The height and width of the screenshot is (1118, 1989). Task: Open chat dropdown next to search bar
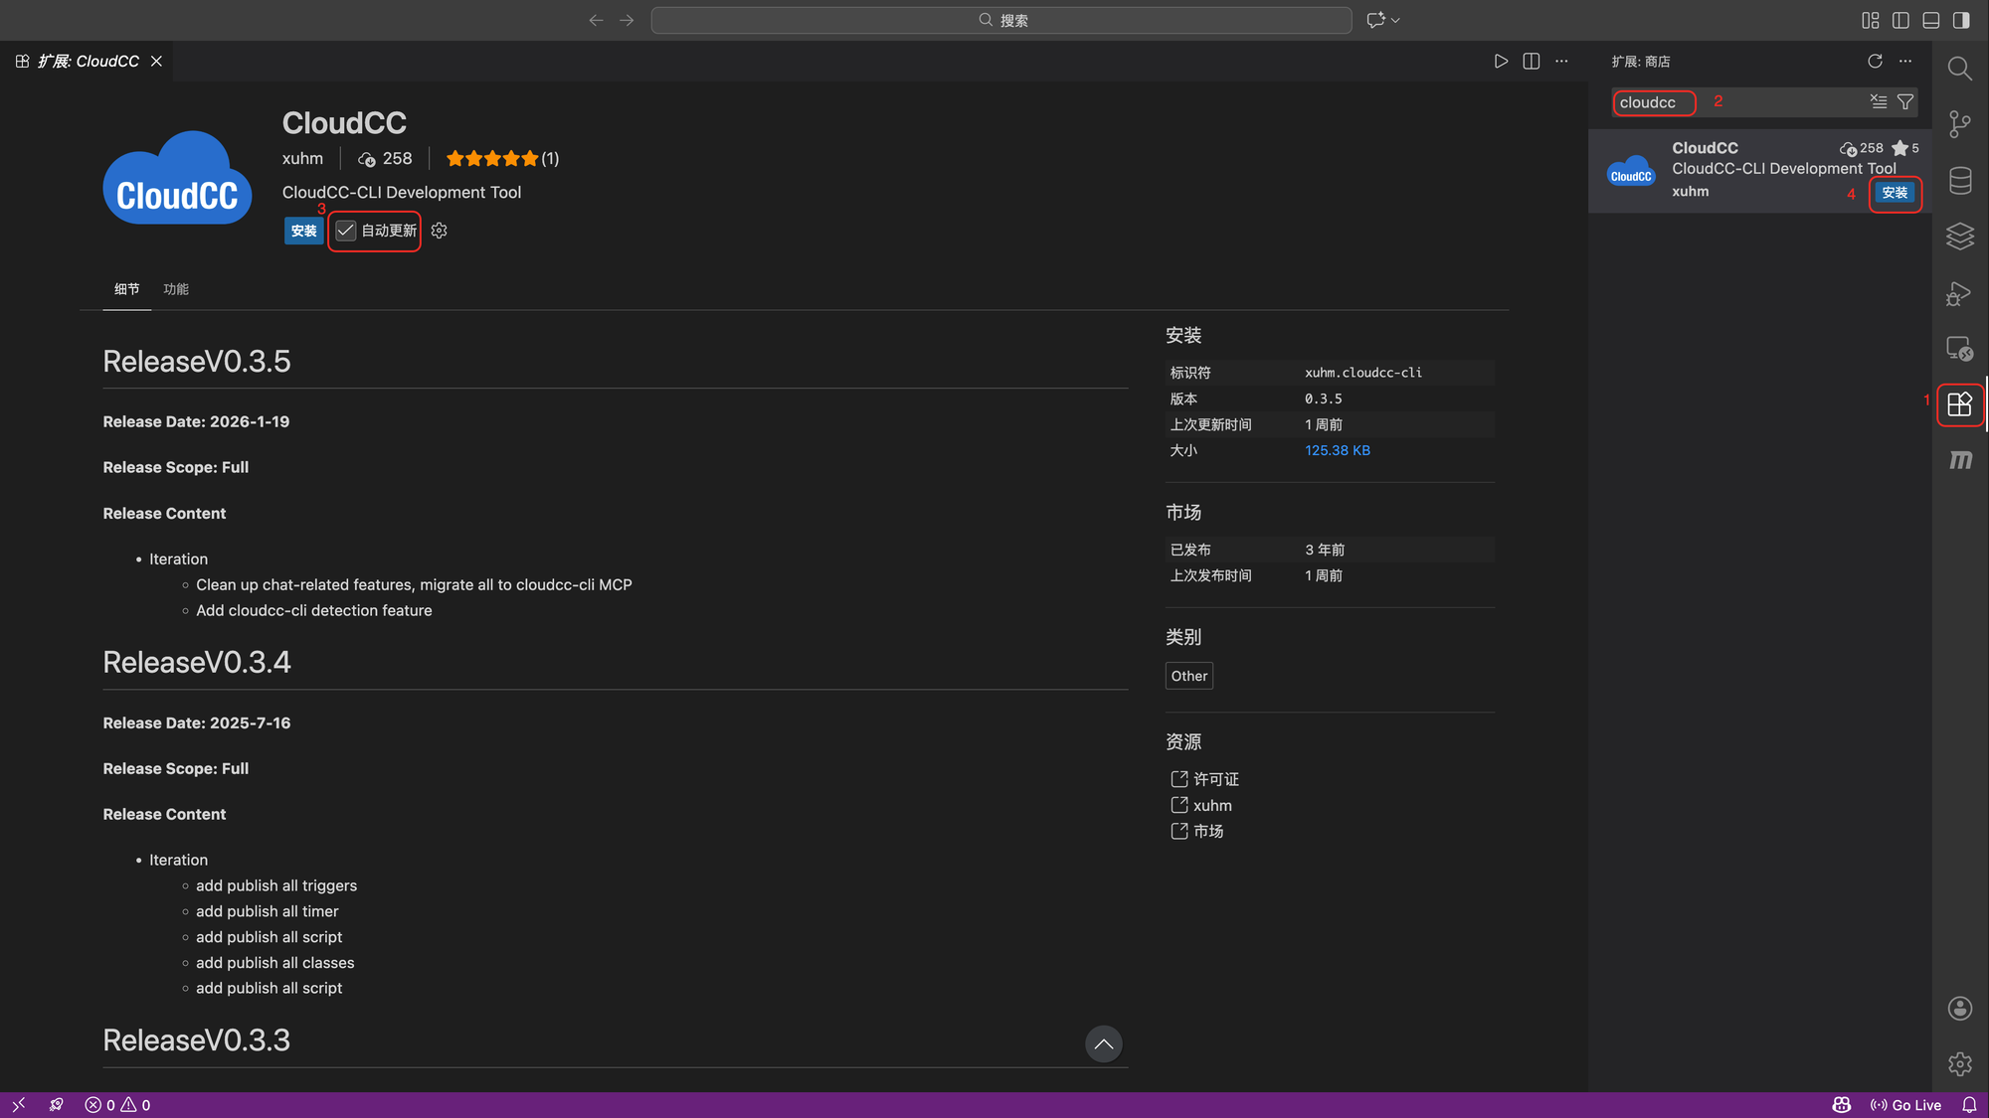[x=1395, y=20]
